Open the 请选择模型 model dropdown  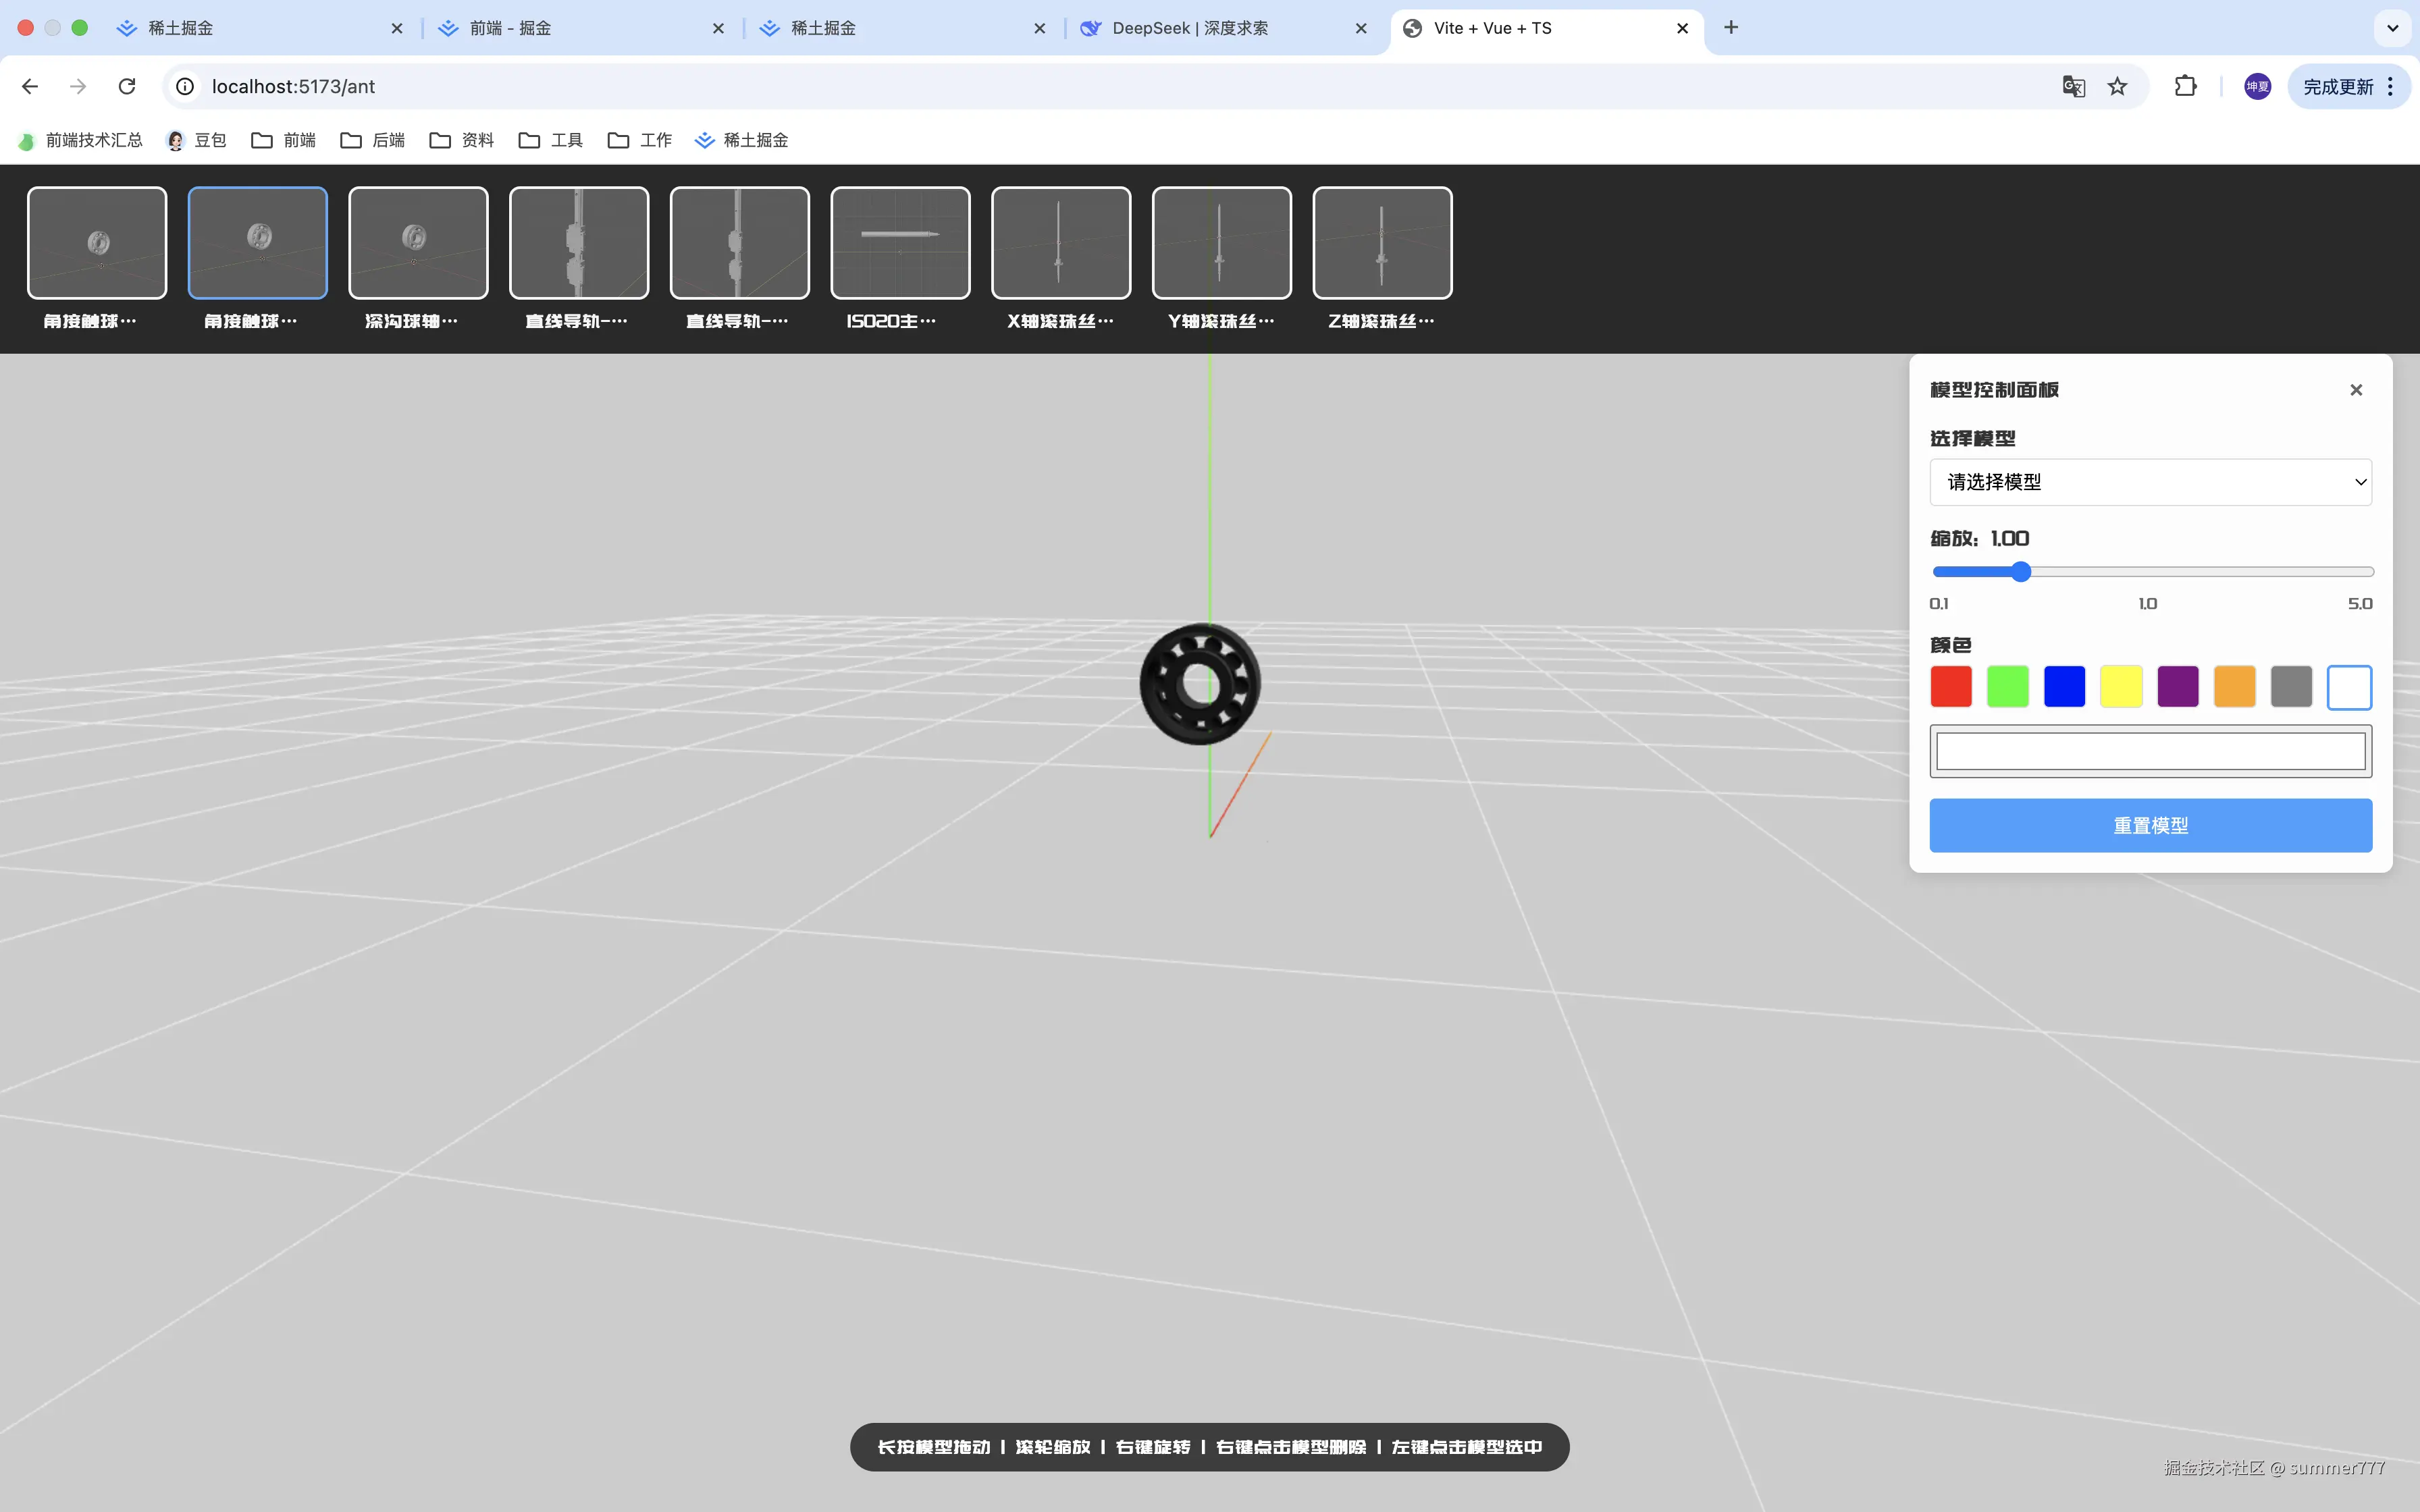pyautogui.click(x=2150, y=482)
